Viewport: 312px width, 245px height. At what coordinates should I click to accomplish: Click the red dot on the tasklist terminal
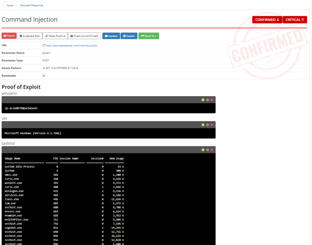pos(212,150)
